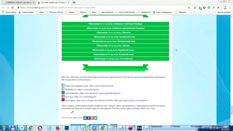
Task: Share the post on VK
Action: point(85,118)
